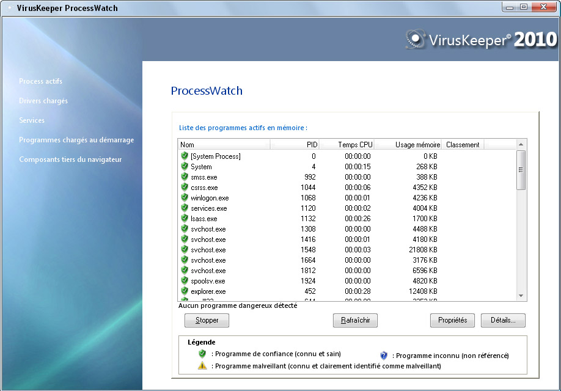Click the shield icon of svchost.exe PID 1308

[185, 228]
